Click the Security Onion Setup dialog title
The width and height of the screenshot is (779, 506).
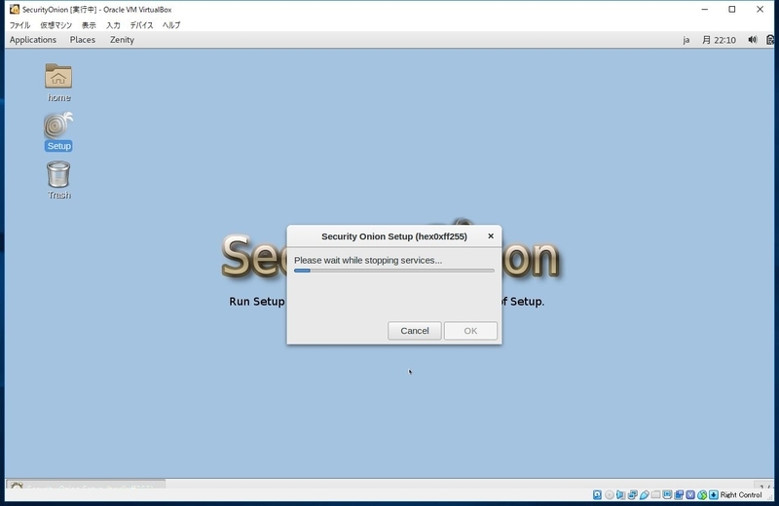[394, 236]
